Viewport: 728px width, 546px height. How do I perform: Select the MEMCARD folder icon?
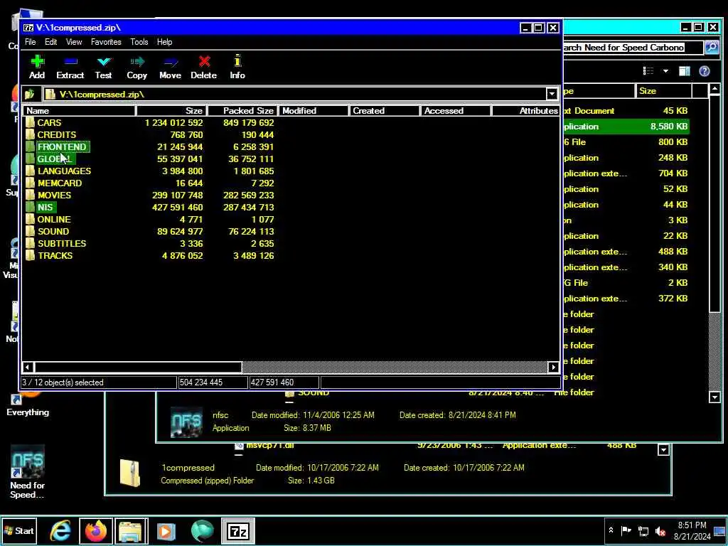[x=30, y=183]
